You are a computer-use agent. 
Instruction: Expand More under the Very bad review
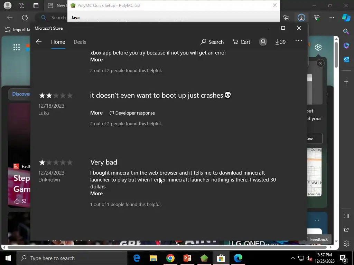(x=96, y=194)
